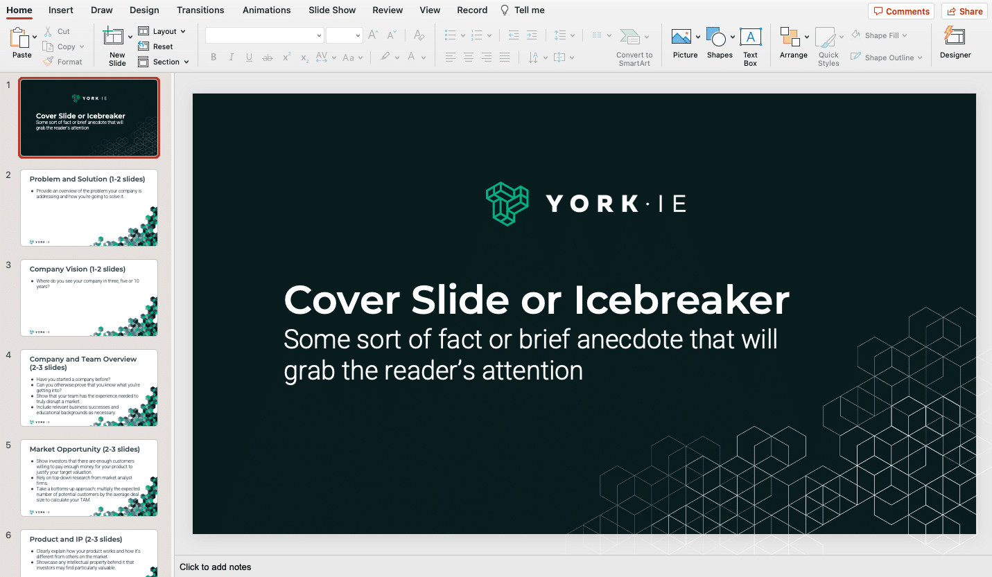
Task: Open the font name combo box
Action: tap(264, 35)
